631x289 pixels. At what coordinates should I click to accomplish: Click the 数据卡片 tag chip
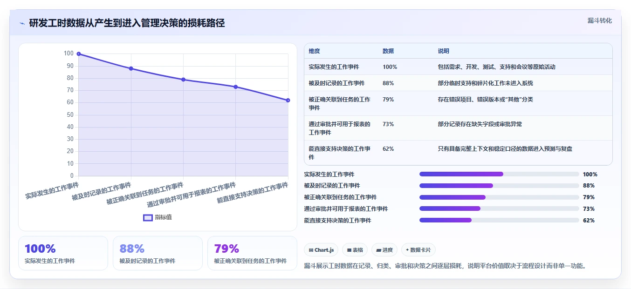(x=418, y=250)
